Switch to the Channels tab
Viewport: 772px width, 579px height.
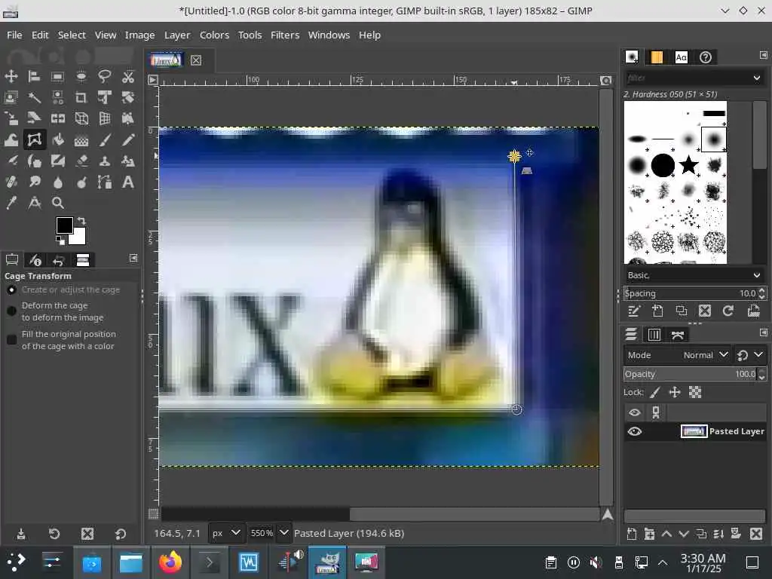coord(654,335)
